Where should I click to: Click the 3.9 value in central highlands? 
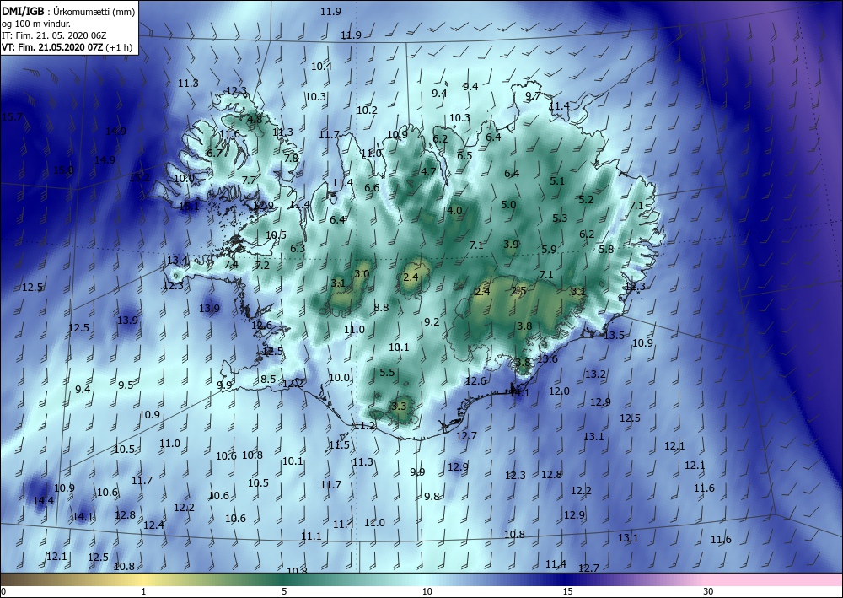pyautogui.click(x=512, y=244)
